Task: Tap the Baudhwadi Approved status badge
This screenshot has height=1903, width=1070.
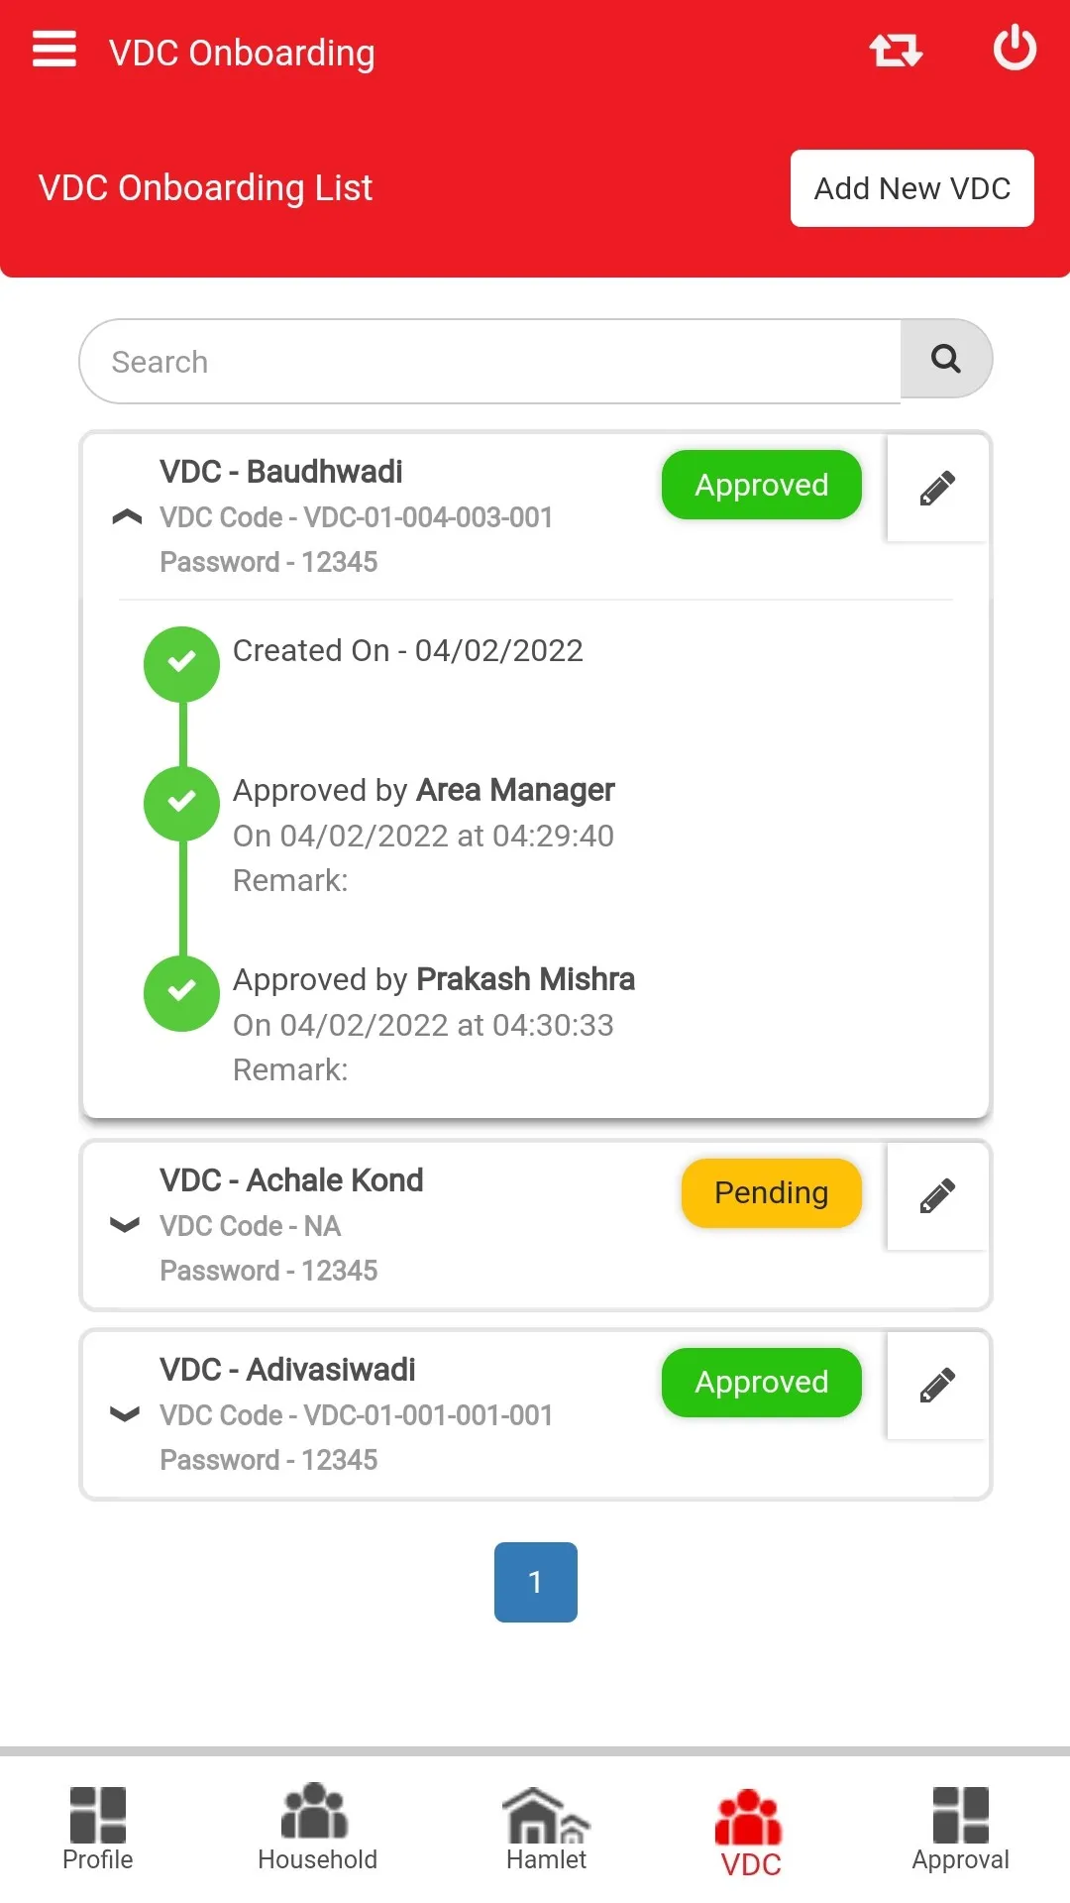Action: click(x=762, y=485)
